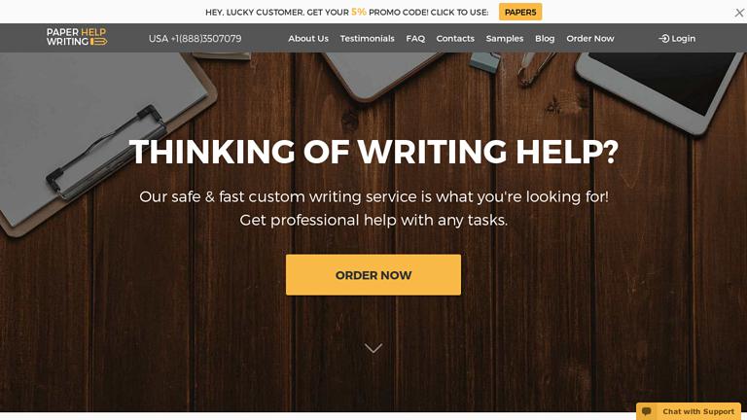The image size is (747, 420).
Task: Click the pencil icon in the logo
Action: 98,42
